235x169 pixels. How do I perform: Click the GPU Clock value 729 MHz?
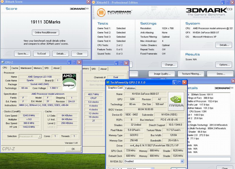tap(131, 151)
